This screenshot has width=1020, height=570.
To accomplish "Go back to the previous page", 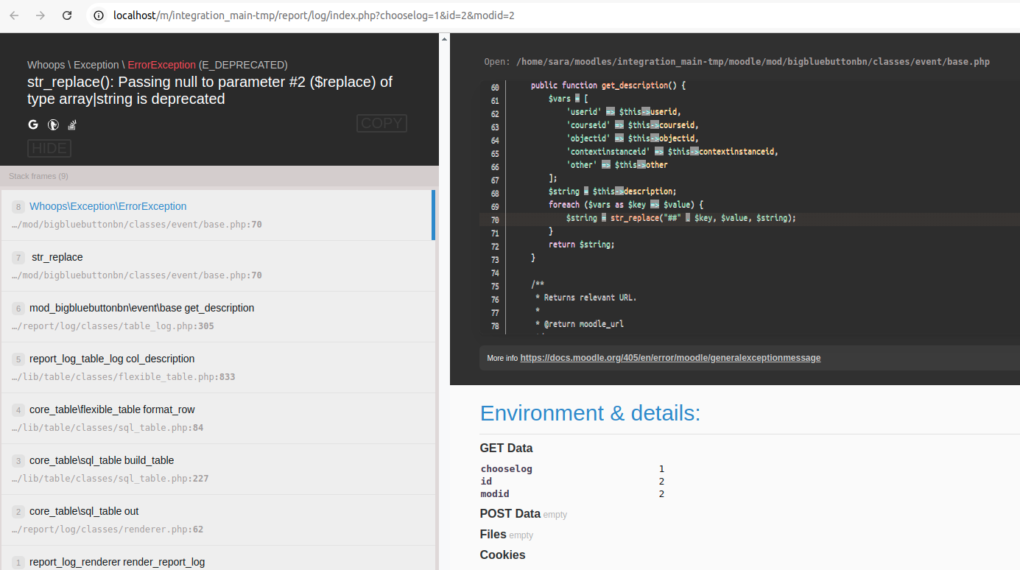I will (14, 15).
